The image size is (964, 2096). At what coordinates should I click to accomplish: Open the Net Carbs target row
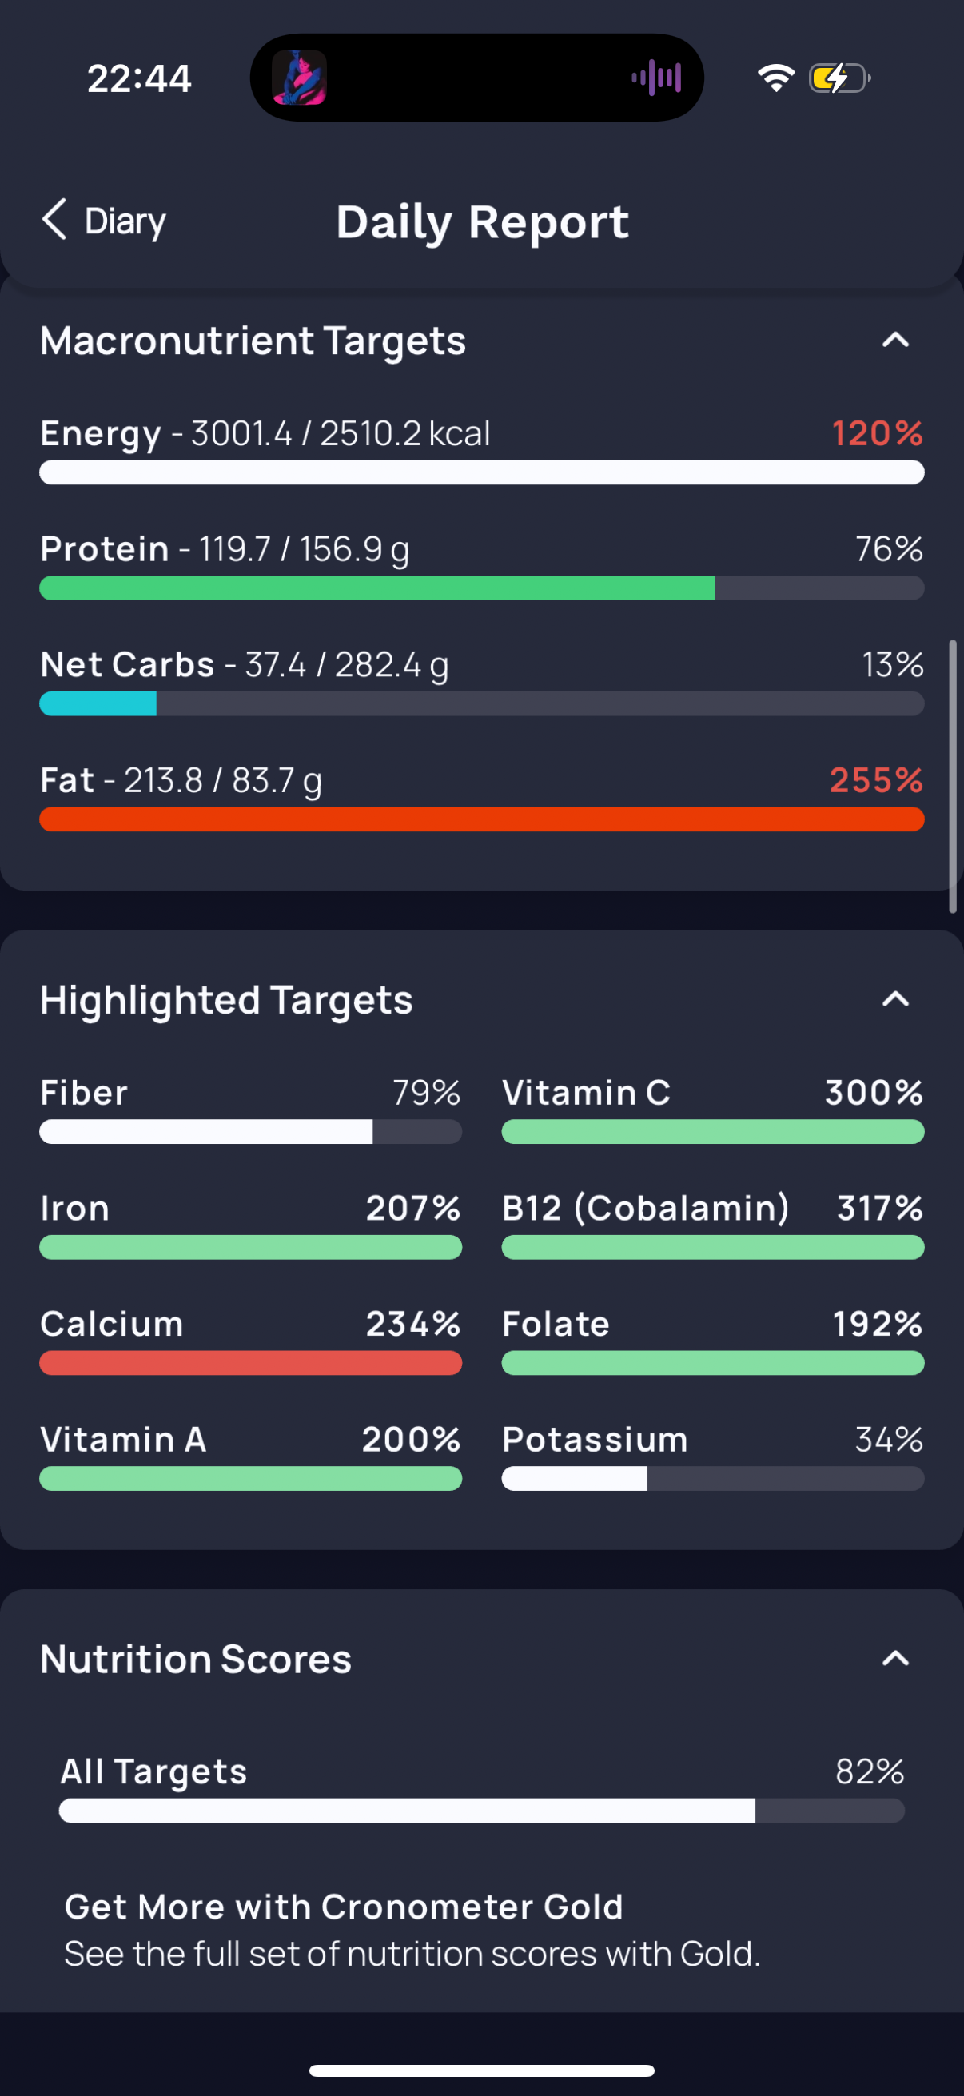click(481, 682)
